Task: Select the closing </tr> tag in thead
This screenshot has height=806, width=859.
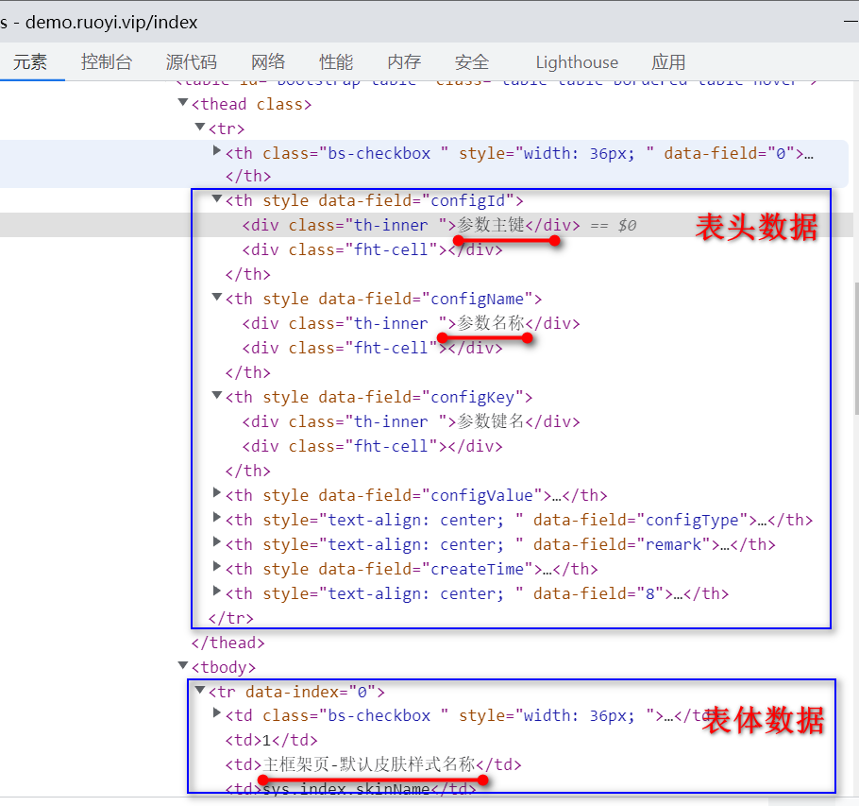Action: pos(230,618)
